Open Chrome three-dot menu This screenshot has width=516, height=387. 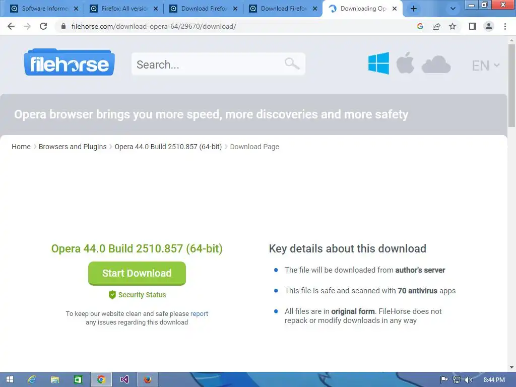[x=505, y=26]
